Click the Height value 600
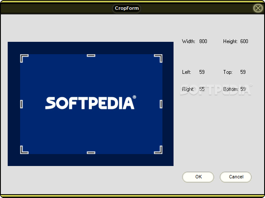 tap(244, 41)
